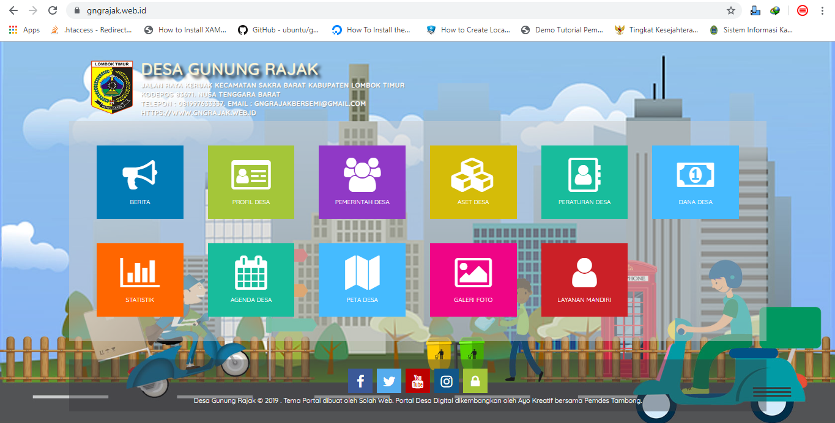
Task: Select the Pemerintah Desa tile
Action: (362, 182)
